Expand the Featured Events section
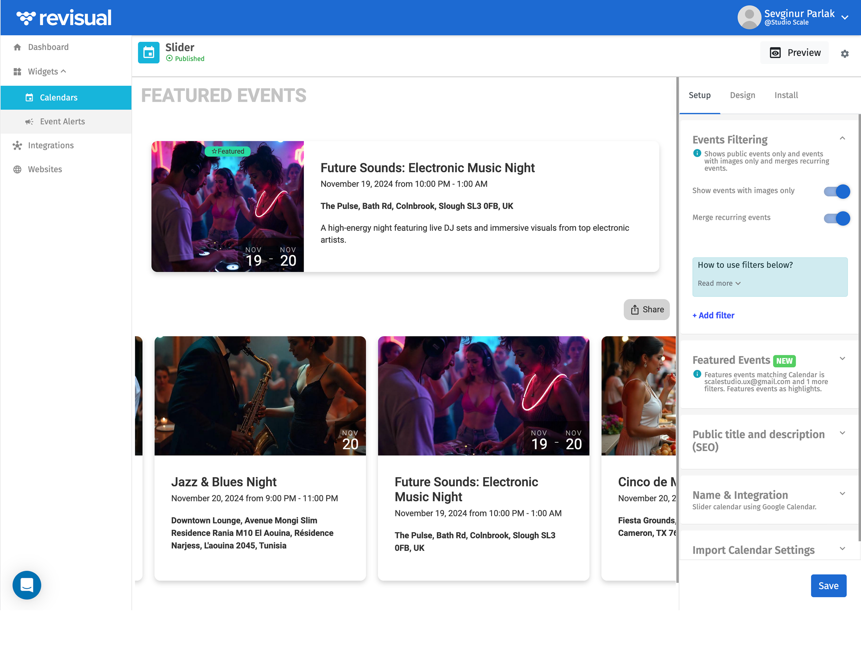 pos(842,359)
